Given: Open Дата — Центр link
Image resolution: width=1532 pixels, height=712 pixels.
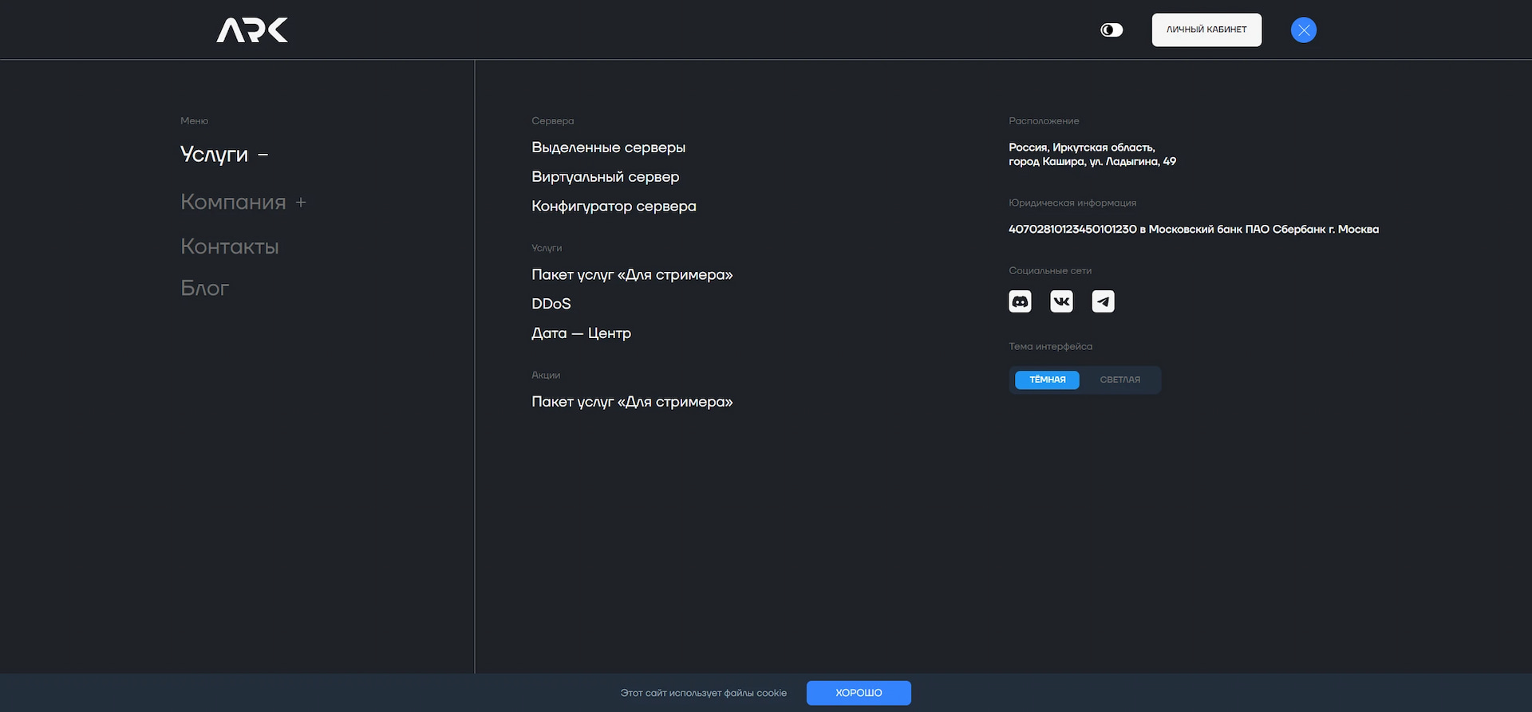Looking at the screenshot, I should tap(581, 333).
